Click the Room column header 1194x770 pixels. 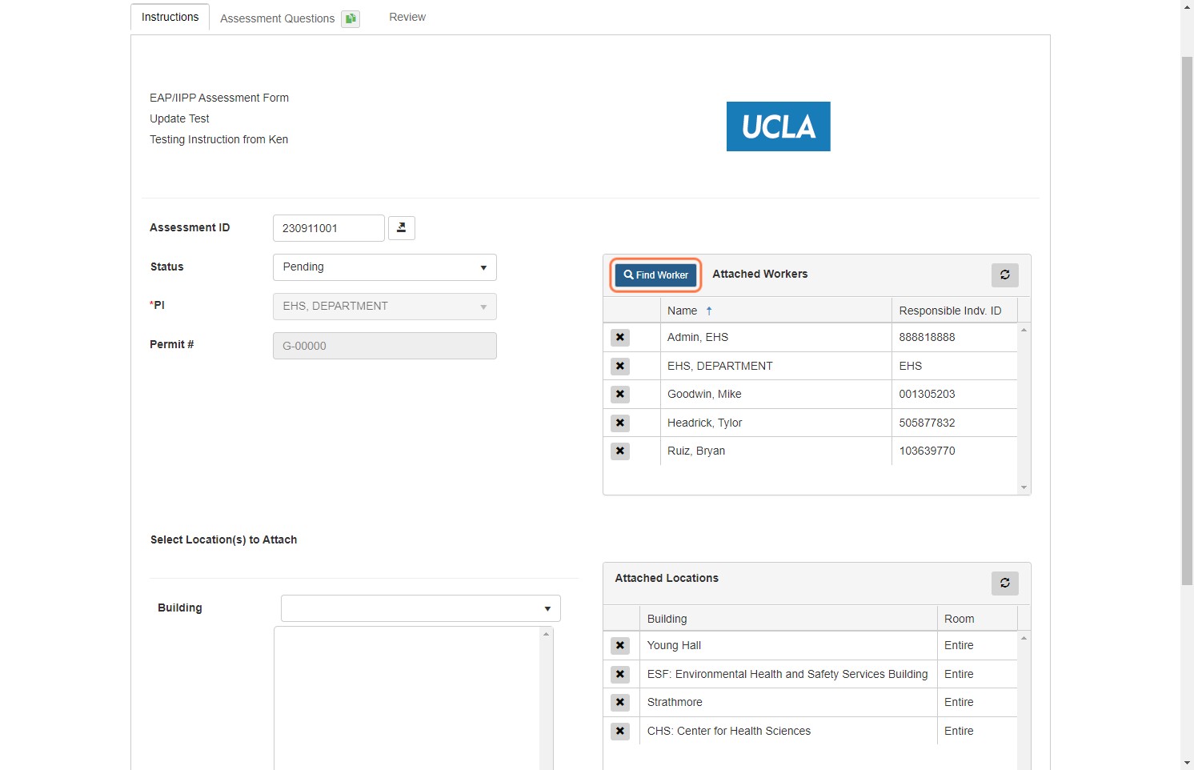pyautogui.click(x=977, y=619)
